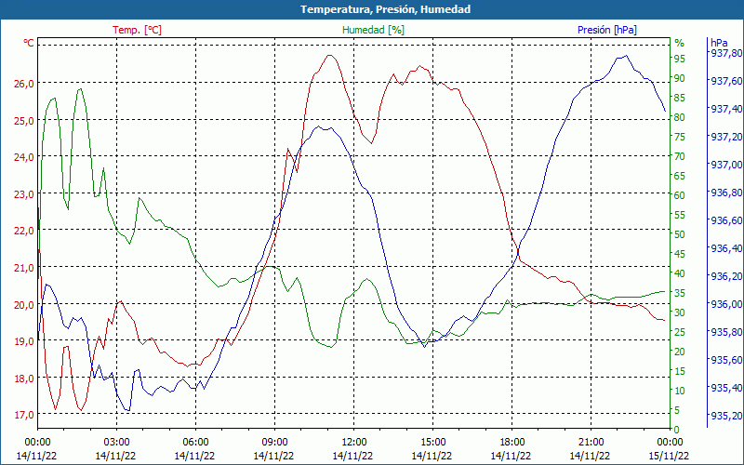Click pressure axis value '936,20'
The height and width of the screenshot is (465, 744).
pyautogui.click(x=726, y=276)
